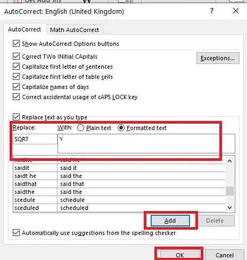Click the Add button
This screenshot has width=247, height=260.
pyautogui.click(x=170, y=221)
